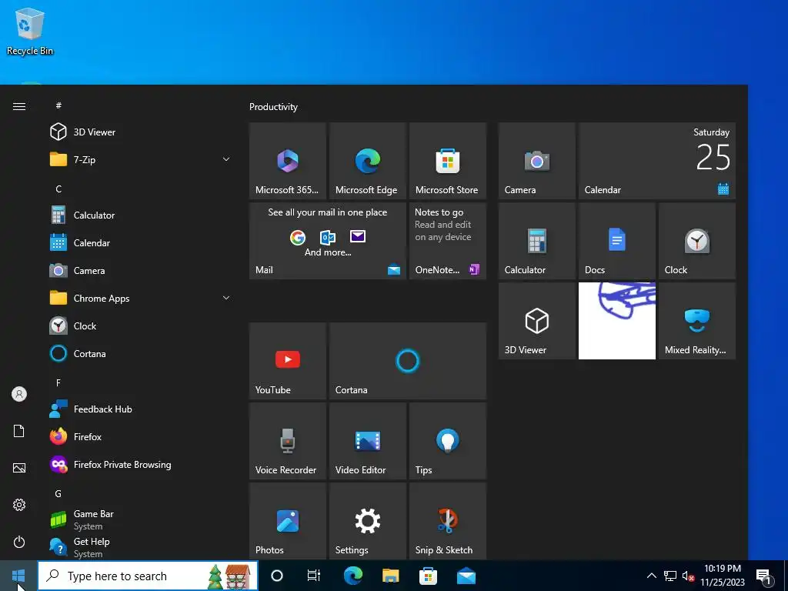Open the white sketch thumbnail tile

[616, 321]
